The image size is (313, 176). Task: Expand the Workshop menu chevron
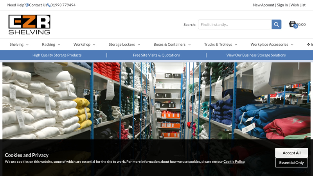[94, 45]
